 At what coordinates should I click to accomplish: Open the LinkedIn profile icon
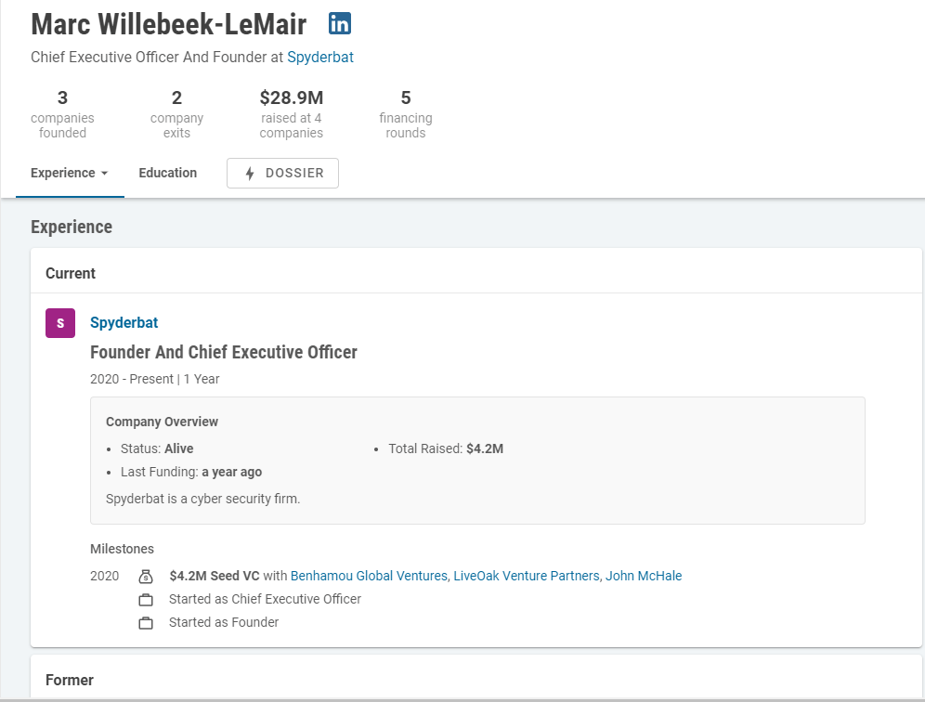[x=340, y=23]
